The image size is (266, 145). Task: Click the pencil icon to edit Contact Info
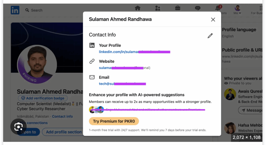click(210, 36)
